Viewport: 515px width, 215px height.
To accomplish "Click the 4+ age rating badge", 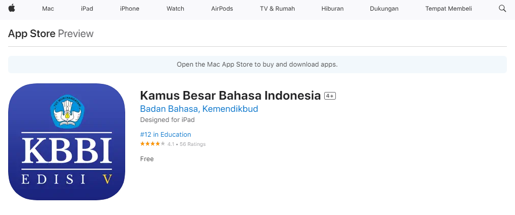I will pos(330,96).
